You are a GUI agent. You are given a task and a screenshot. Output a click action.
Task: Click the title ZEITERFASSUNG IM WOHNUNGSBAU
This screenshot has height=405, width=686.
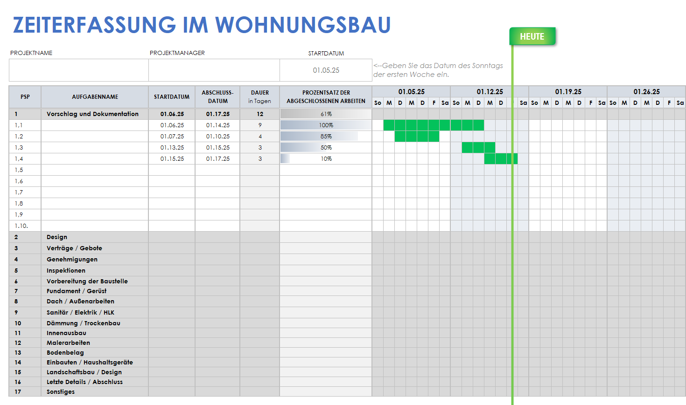pos(202,25)
